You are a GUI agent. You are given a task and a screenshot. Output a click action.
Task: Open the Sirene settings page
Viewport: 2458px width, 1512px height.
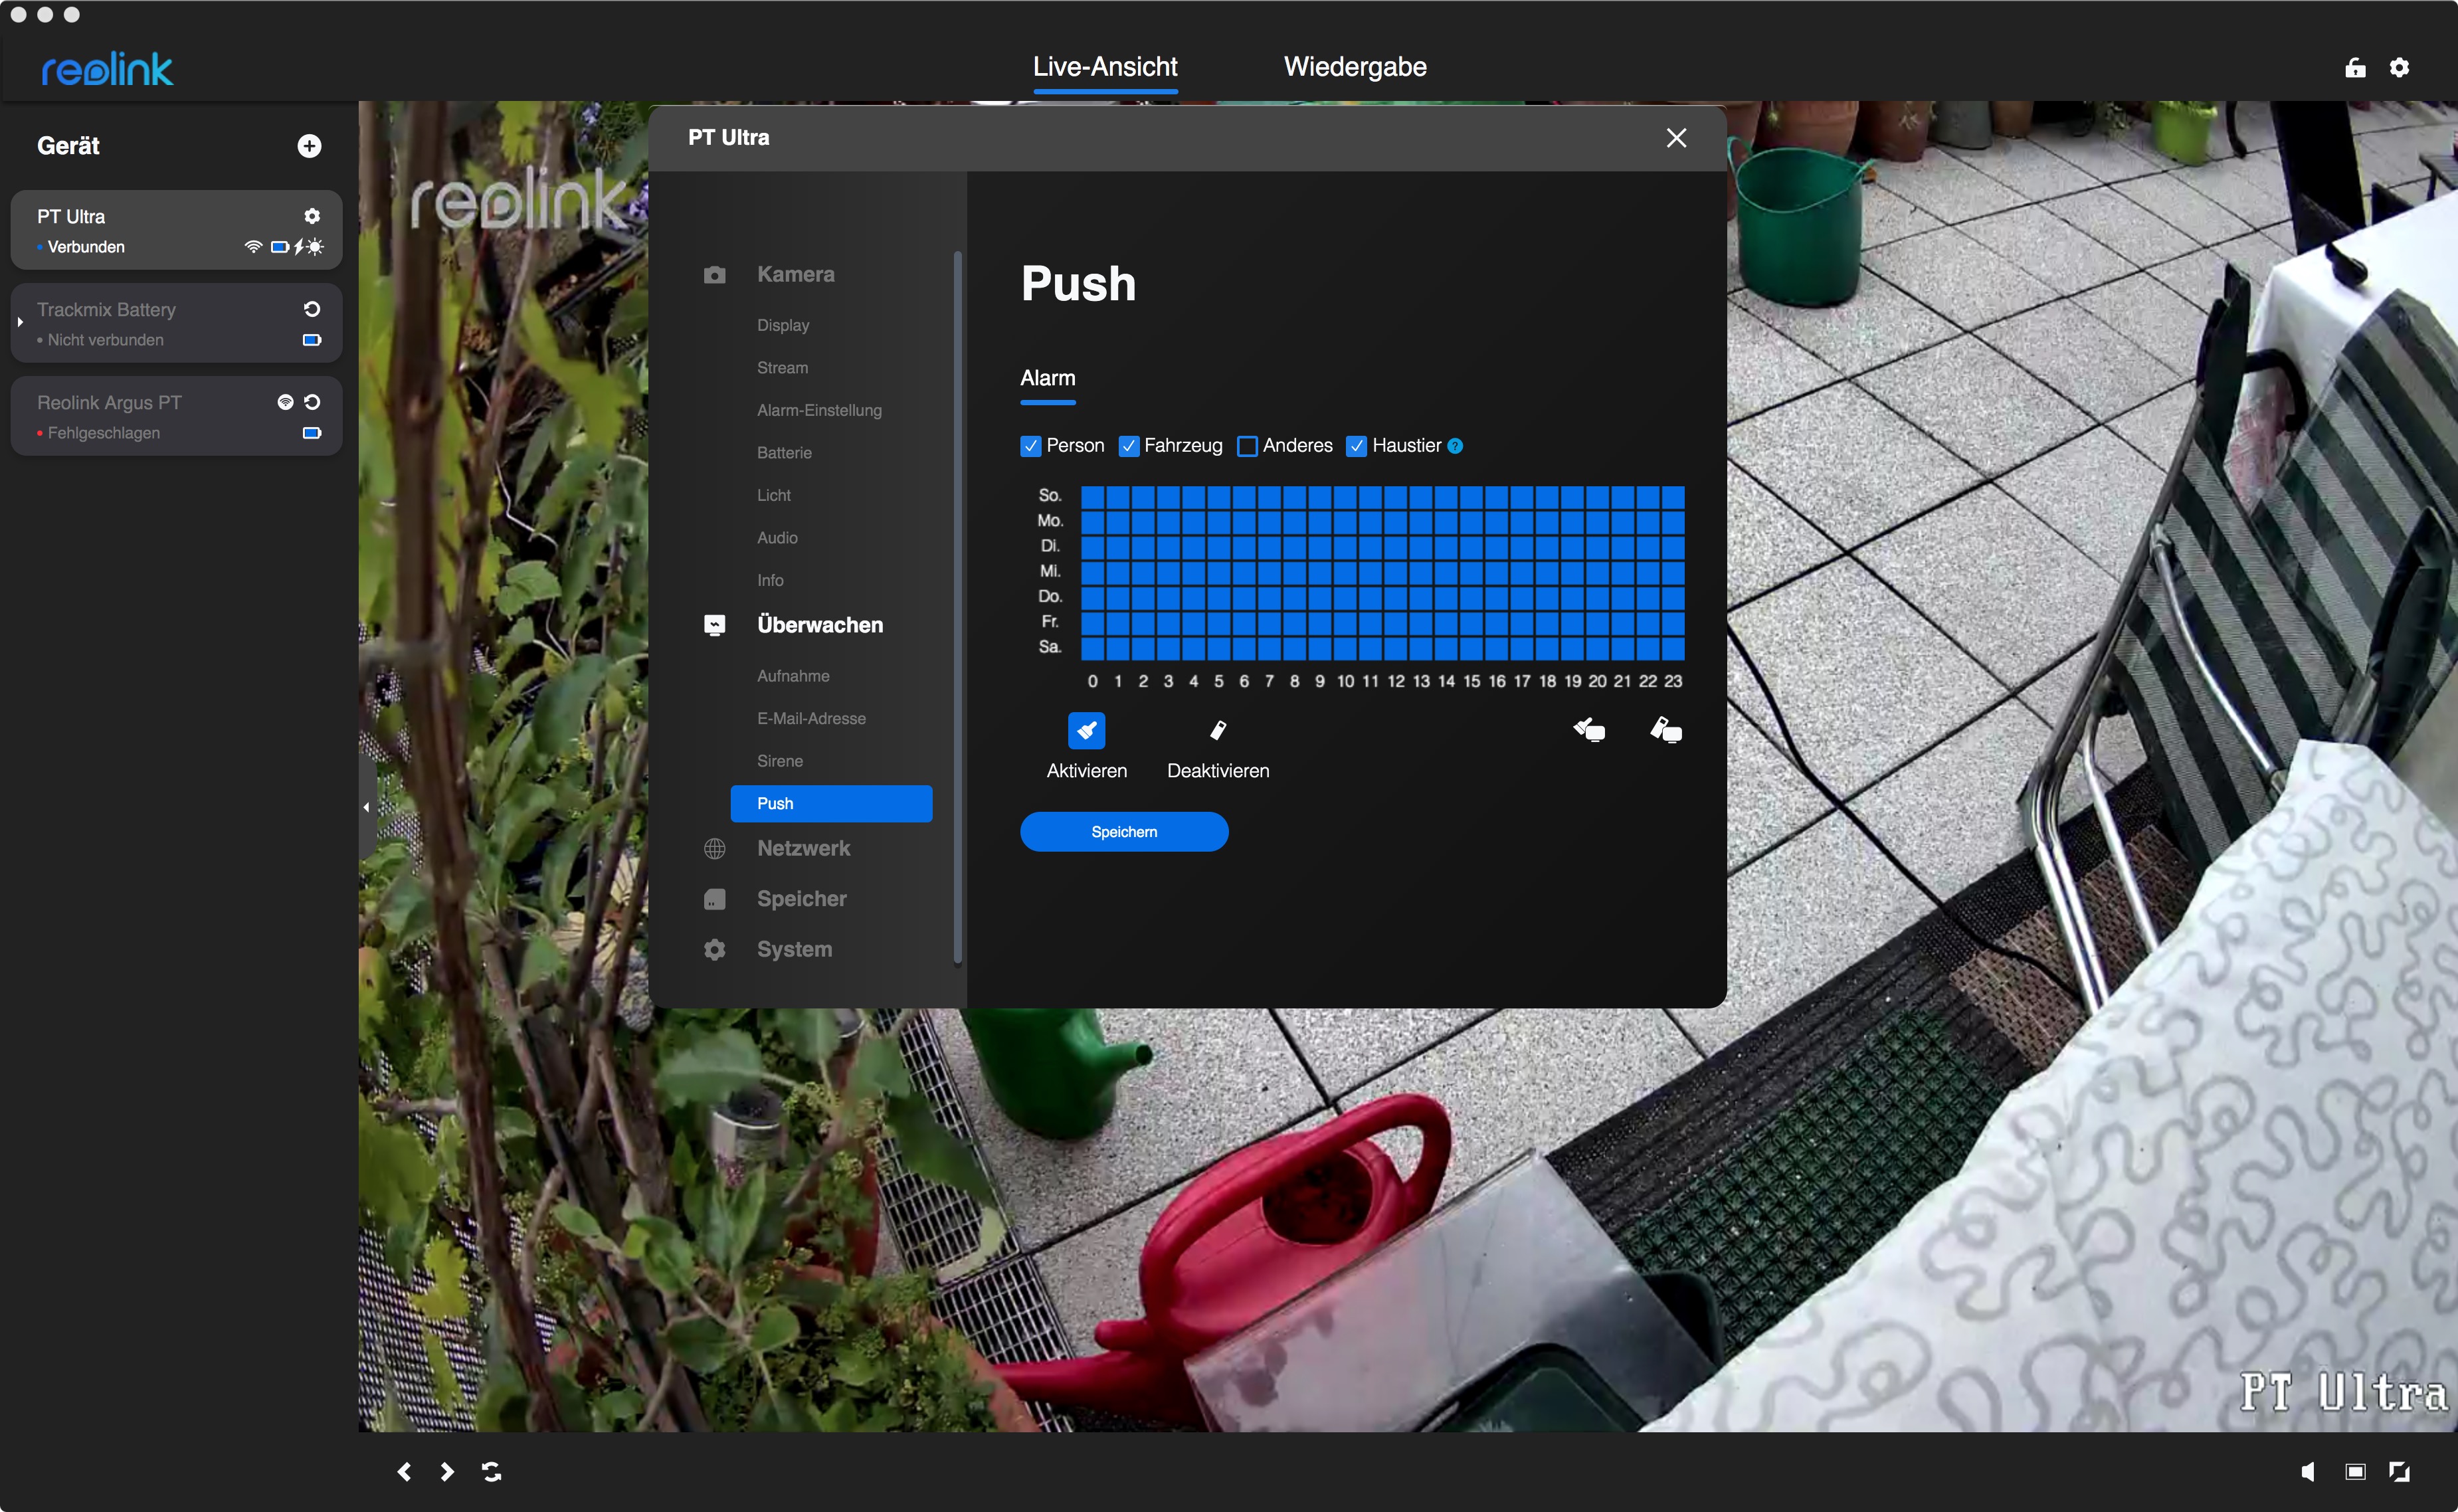coord(779,761)
